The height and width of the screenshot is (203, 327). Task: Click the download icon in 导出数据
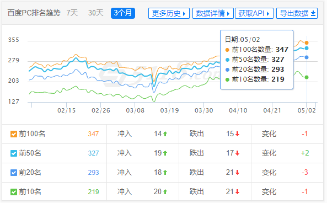pos(313,14)
